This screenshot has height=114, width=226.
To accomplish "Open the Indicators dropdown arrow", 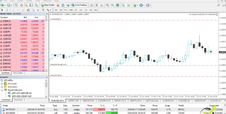I will [x=137, y=5].
